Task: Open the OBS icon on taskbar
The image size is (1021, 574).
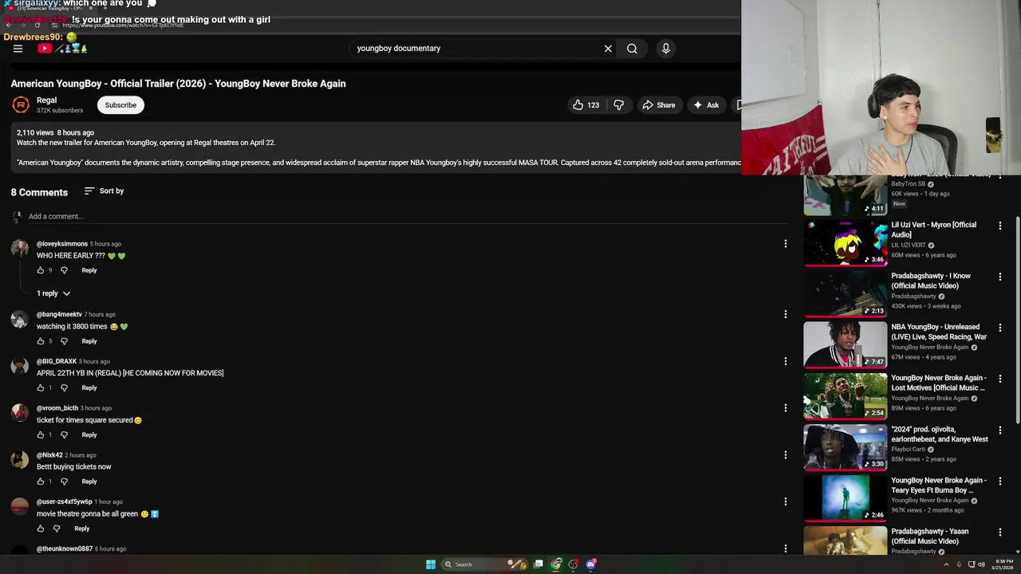Action: click(x=573, y=564)
